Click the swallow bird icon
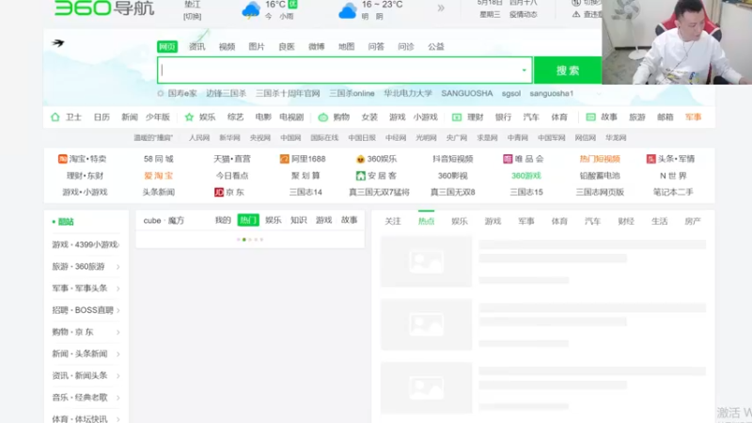The height and width of the screenshot is (423, 752). pos(58,43)
